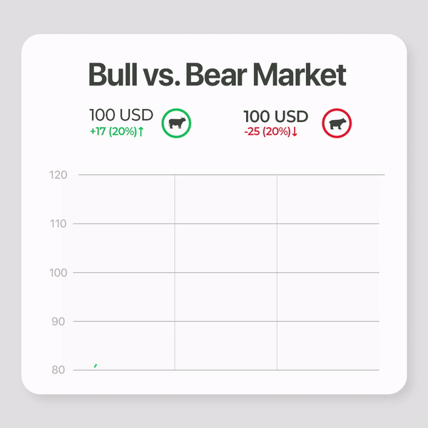Image resolution: width=428 pixels, height=428 pixels.
Task: Select the 100 USD value above green change
Action: tap(121, 115)
